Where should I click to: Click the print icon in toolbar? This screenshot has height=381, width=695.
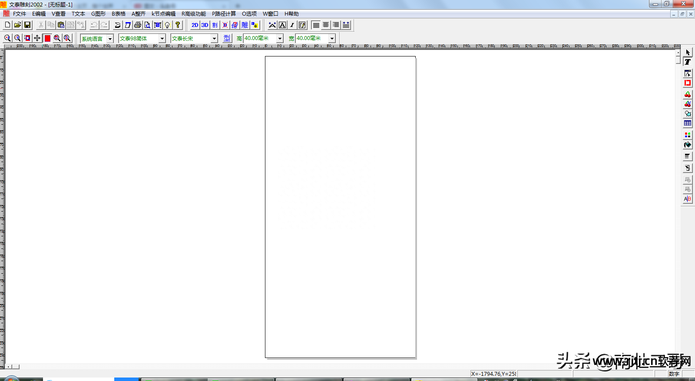click(x=138, y=25)
